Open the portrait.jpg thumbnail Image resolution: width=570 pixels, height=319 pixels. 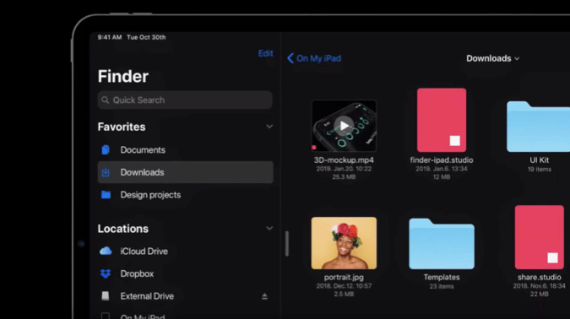coord(344,243)
